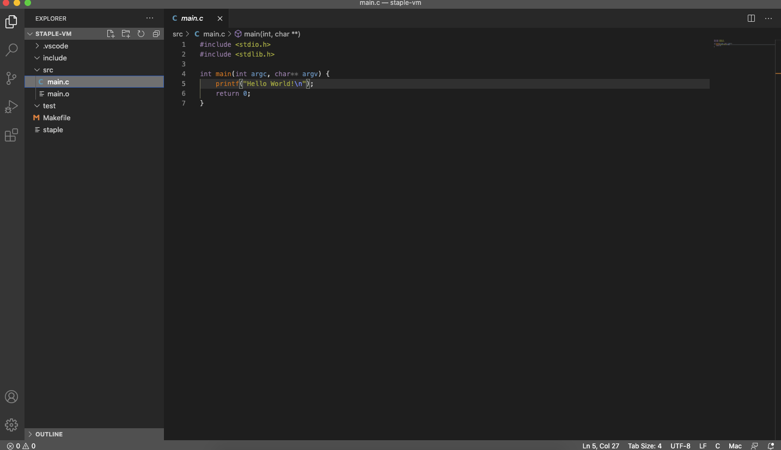This screenshot has width=781, height=450.
Task: Change end of line sequence LF
Action: 703,446
